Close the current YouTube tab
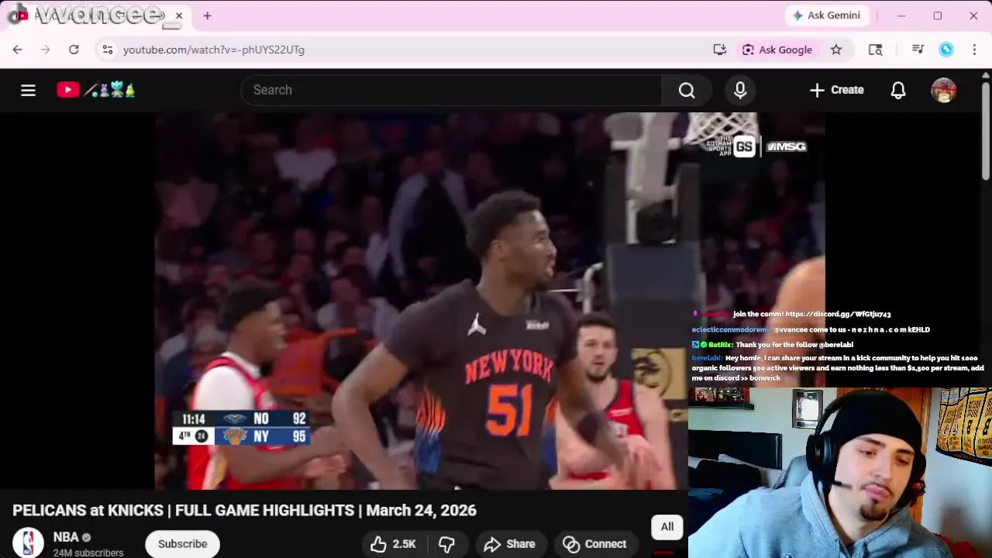The height and width of the screenshot is (558, 992). click(179, 15)
